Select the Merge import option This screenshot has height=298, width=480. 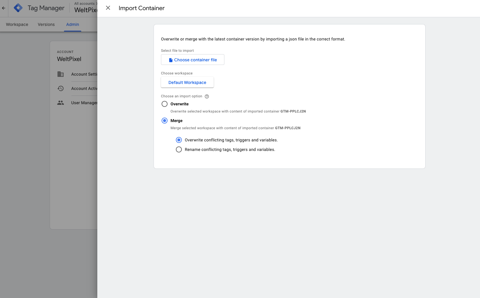coord(165,121)
